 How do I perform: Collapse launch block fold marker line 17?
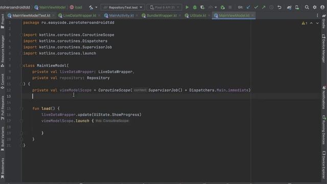(21, 121)
